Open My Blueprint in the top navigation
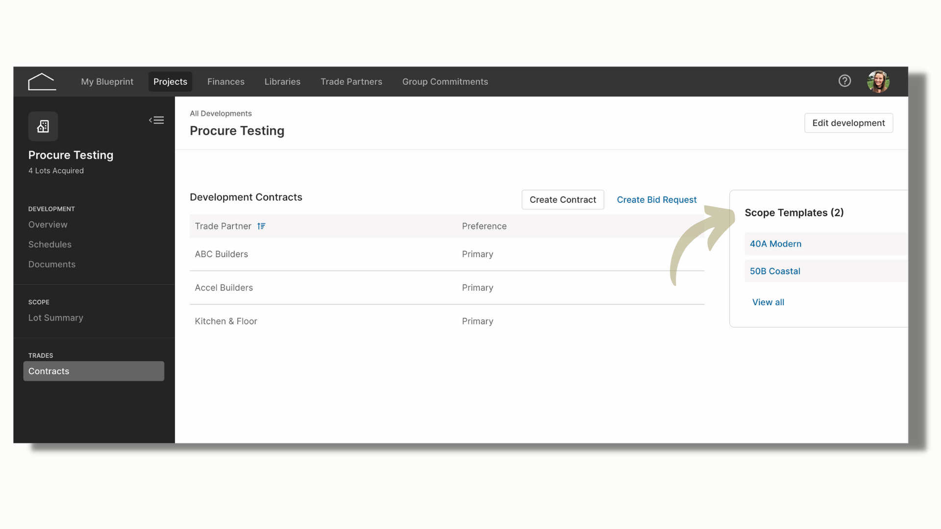Screen dimensions: 941x529 (107, 82)
